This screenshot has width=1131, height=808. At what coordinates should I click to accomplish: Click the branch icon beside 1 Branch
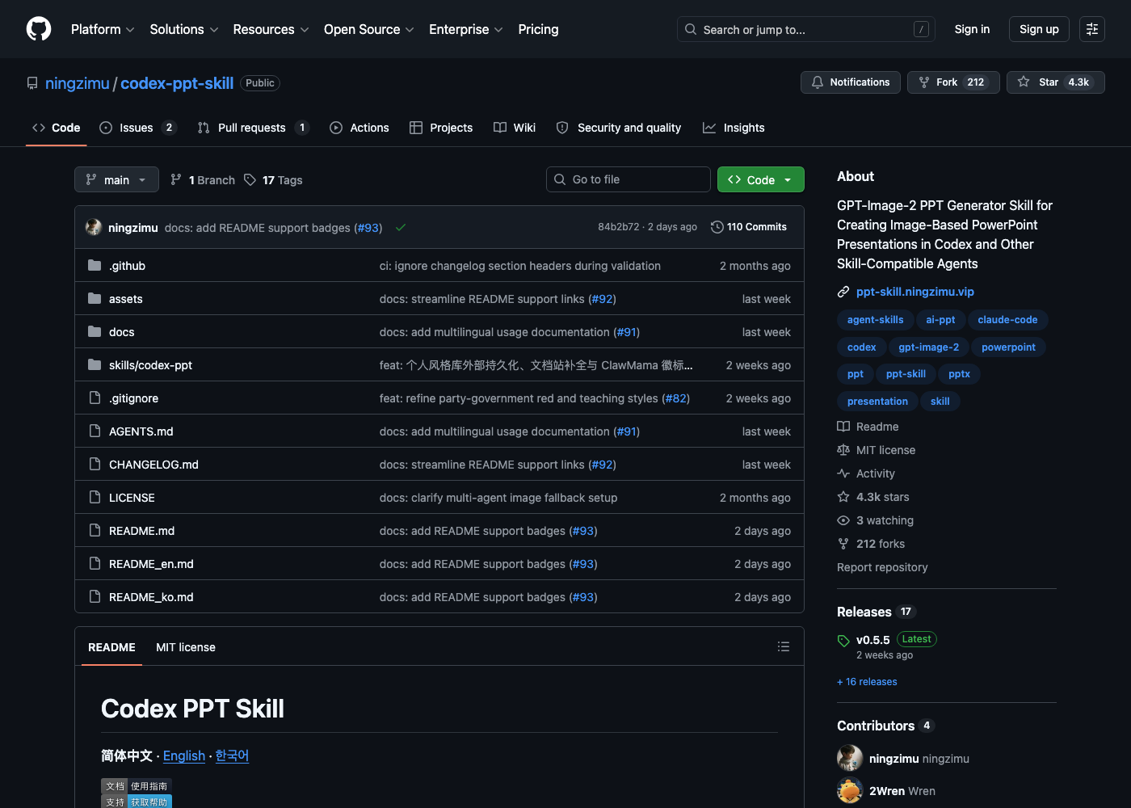pos(176,180)
